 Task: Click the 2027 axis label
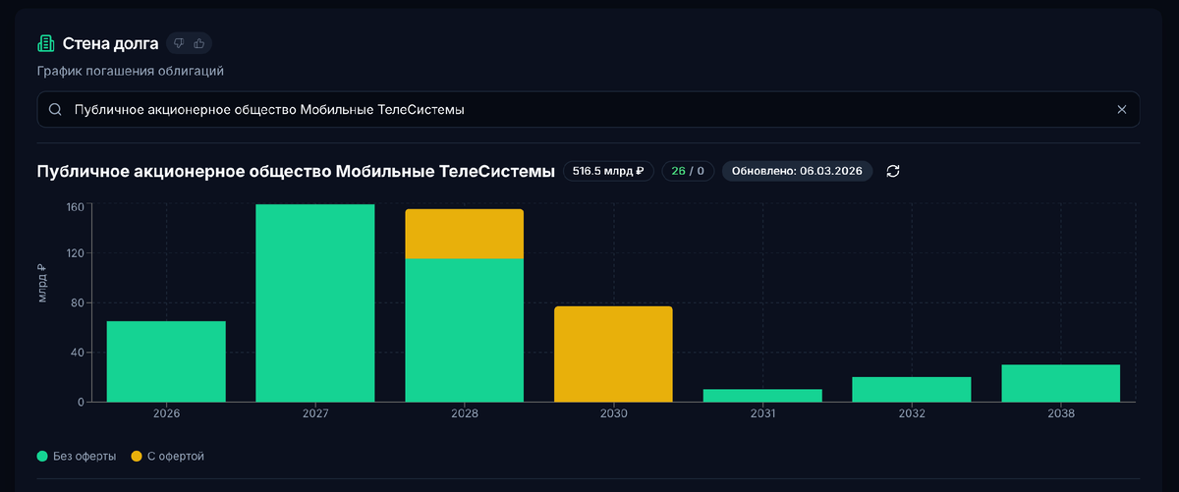pos(315,414)
